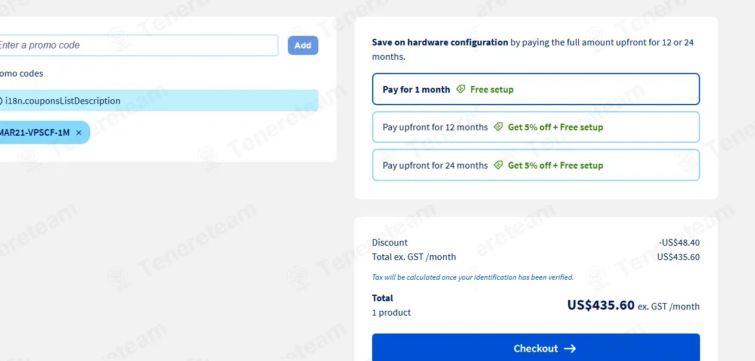This screenshot has height=361, width=755.
Task: Click the tax calculation notice text
Action: pyautogui.click(x=472, y=277)
